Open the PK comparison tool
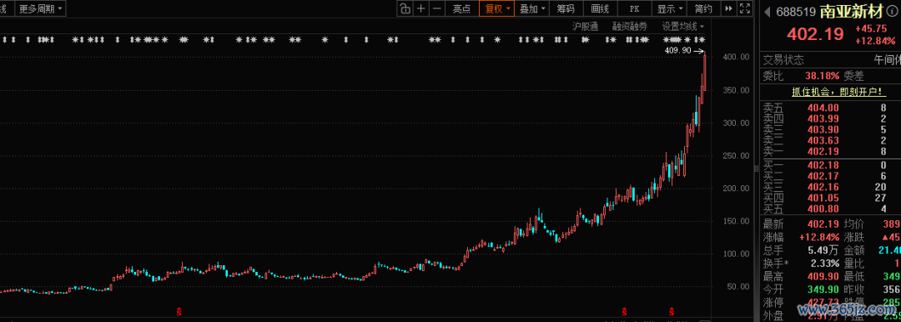Screen dimensions: 901x322 tap(634, 8)
